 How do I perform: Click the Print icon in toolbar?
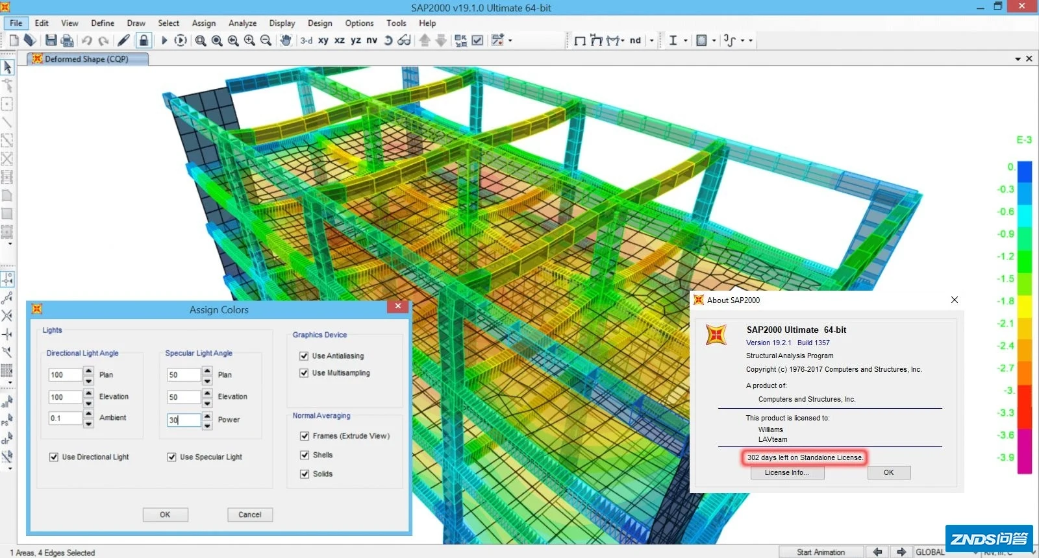(67, 40)
